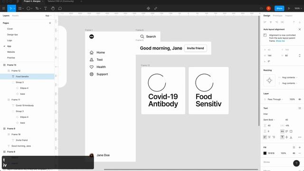Open the Semi Bold font weight dropdown
The height and width of the screenshot is (171, 304).
[x=269, y=120]
